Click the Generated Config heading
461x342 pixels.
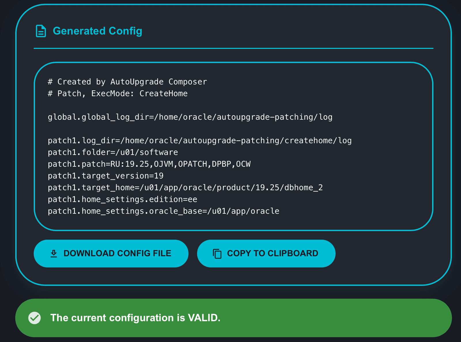(97, 31)
